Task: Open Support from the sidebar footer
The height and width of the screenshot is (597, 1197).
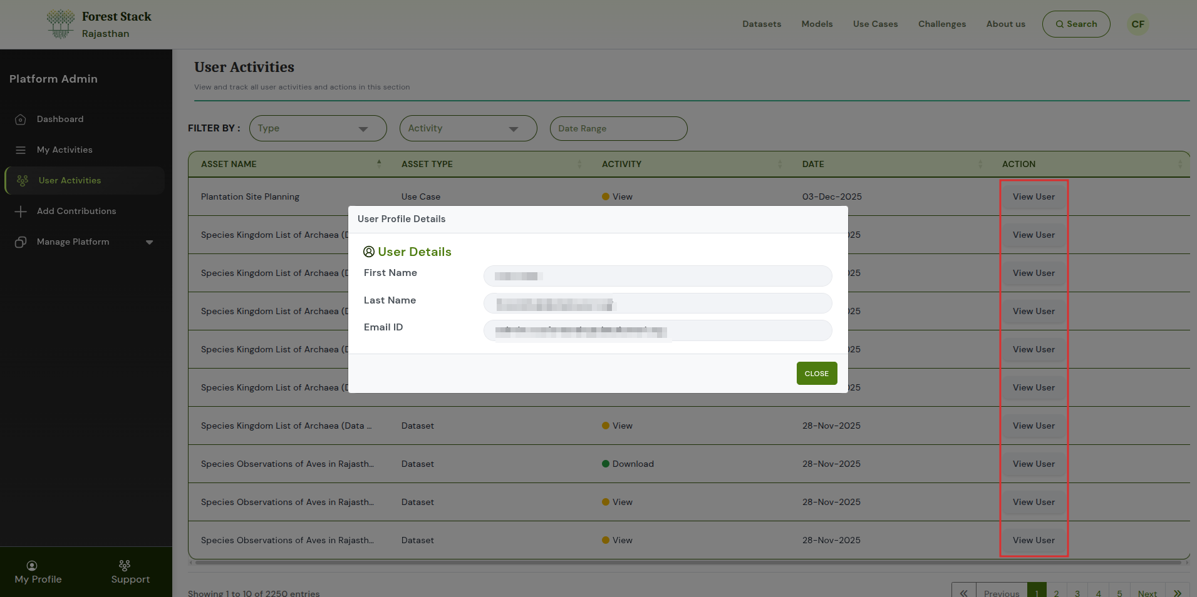Action: coord(130,573)
